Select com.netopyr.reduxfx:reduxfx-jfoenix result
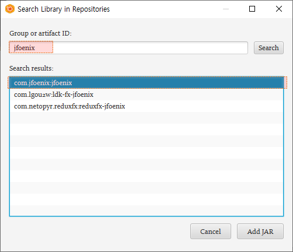 [x=146, y=106]
